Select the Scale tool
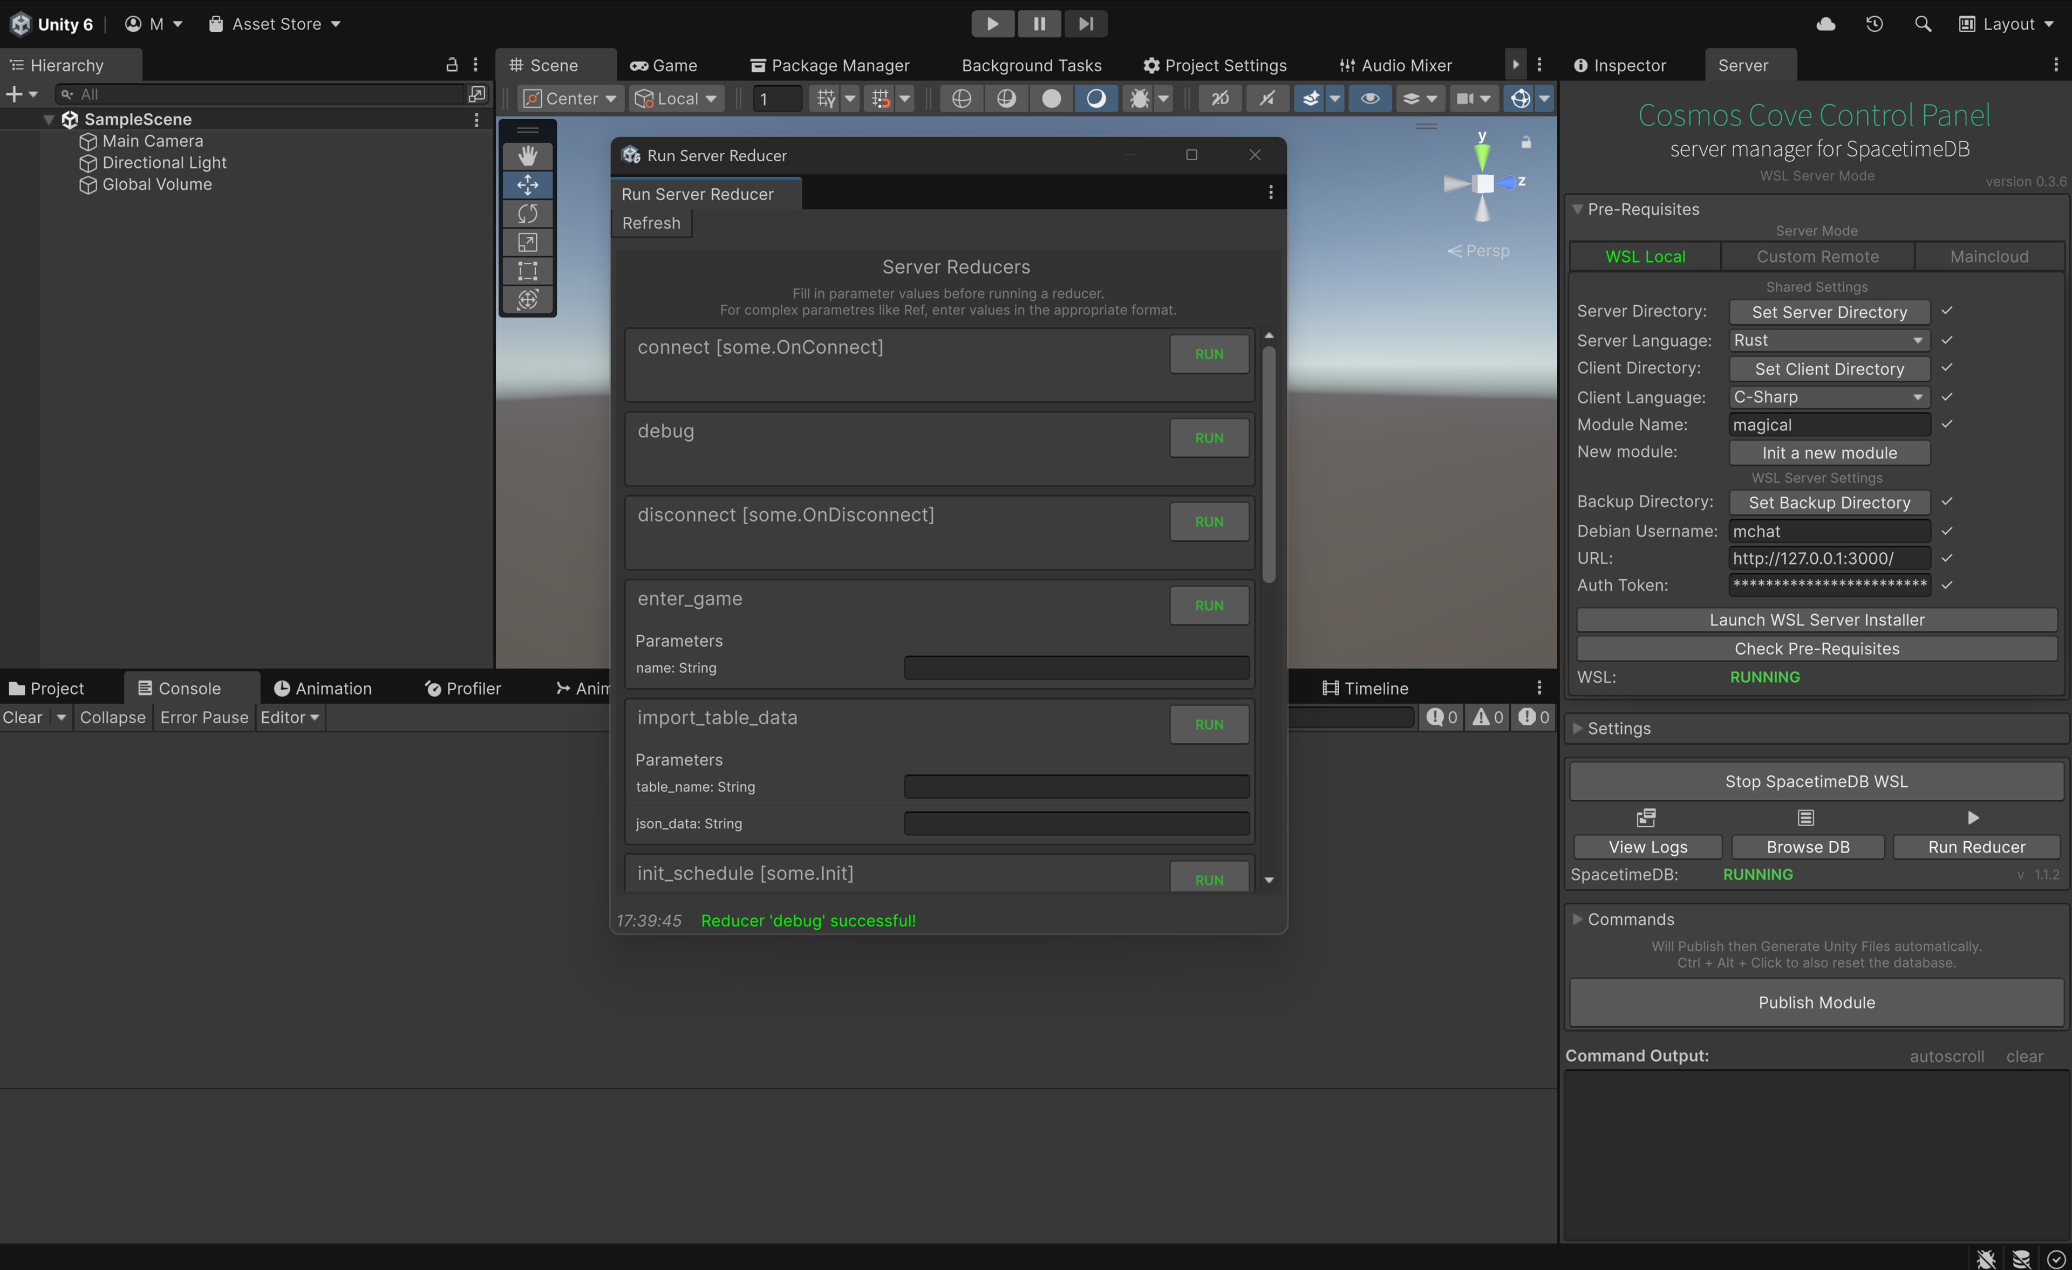 click(x=527, y=242)
